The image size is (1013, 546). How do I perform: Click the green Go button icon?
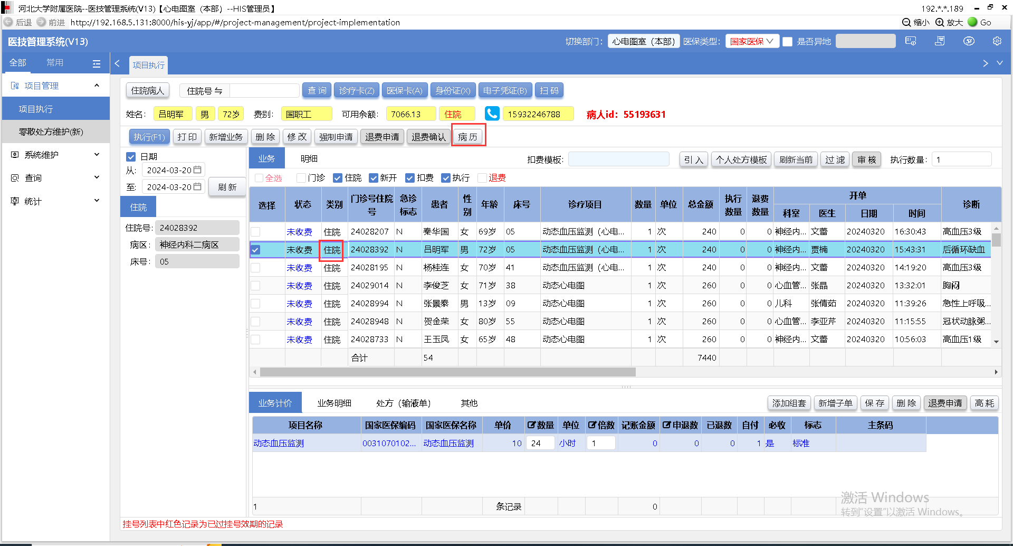tap(972, 22)
